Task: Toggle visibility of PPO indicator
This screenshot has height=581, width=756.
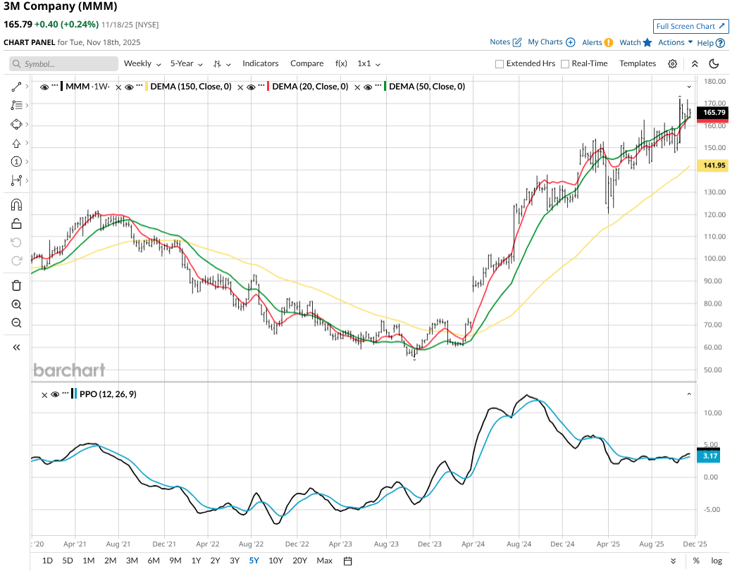Action: click(x=55, y=394)
